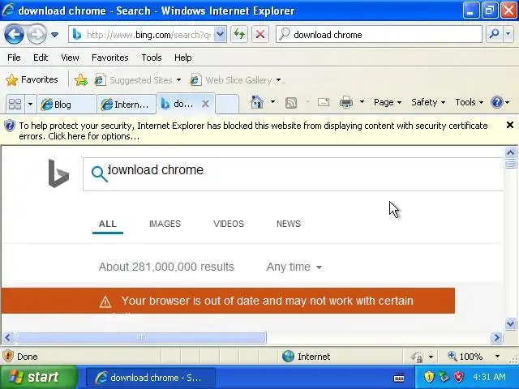Go back with the Back arrow button
This screenshot has height=389, width=519.
click(14, 34)
